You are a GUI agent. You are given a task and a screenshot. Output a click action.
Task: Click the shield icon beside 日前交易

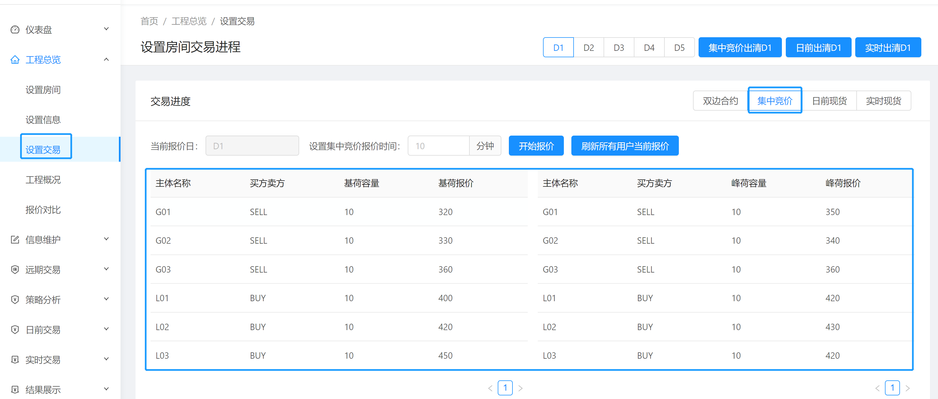15,330
